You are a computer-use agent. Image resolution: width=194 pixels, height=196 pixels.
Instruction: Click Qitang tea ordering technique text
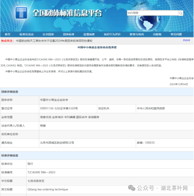[48, 190]
